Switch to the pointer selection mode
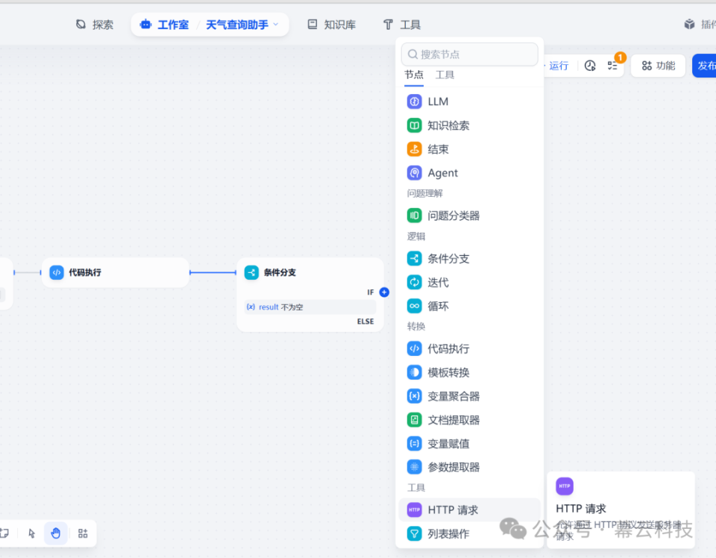Image resolution: width=716 pixels, height=558 pixels. 31,533
